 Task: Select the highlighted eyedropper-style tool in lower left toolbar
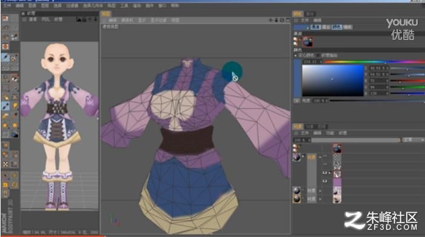(5, 106)
